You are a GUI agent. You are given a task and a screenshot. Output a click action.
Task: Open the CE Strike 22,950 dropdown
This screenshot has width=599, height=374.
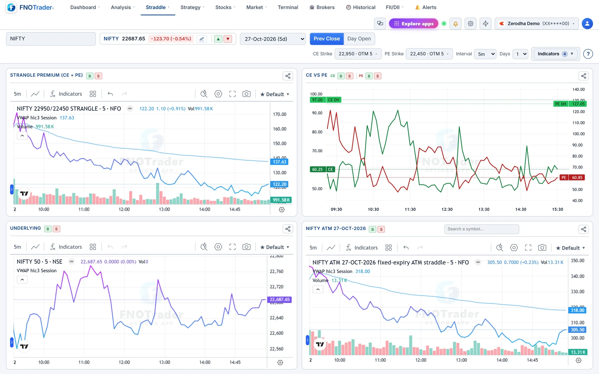358,54
